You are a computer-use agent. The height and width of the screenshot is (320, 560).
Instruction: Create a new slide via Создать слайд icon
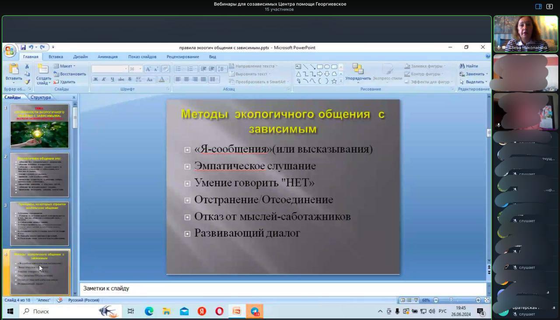point(43,69)
